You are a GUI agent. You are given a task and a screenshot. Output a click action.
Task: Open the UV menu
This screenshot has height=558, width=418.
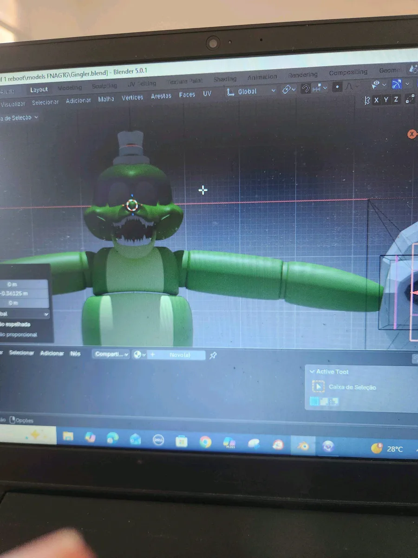point(207,94)
